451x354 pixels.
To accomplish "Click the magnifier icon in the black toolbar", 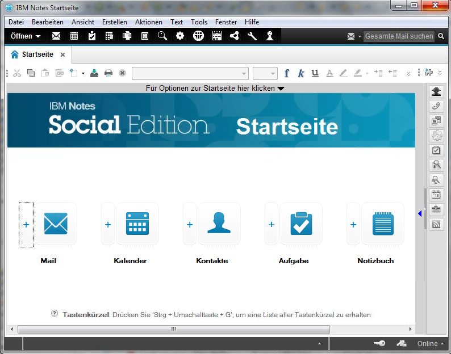I will pyautogui.click(x=162, y=36).
